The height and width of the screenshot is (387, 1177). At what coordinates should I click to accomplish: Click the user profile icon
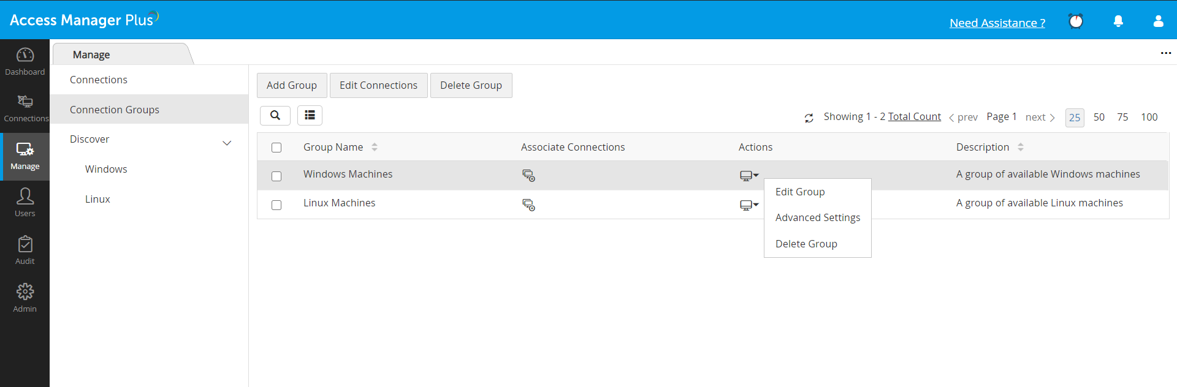pyautogui.click(x=1158, y=21)
